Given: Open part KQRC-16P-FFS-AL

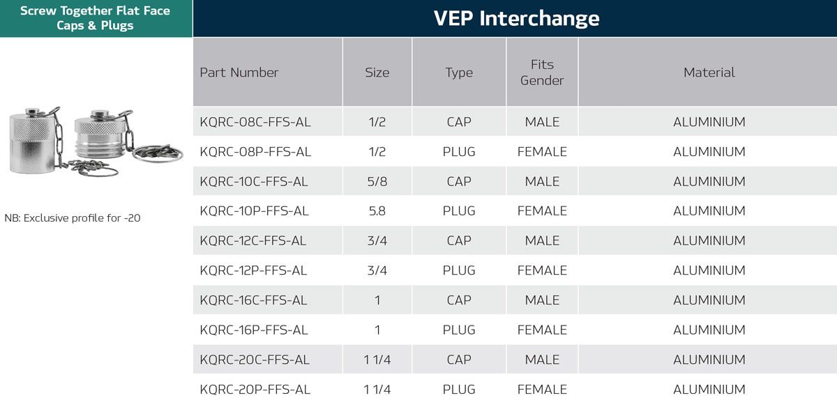Looking at the screenshot, I should click(253, 330).
